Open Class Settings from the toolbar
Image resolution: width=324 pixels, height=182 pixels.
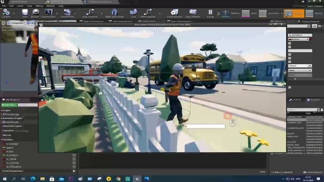(x=174, y=13)
